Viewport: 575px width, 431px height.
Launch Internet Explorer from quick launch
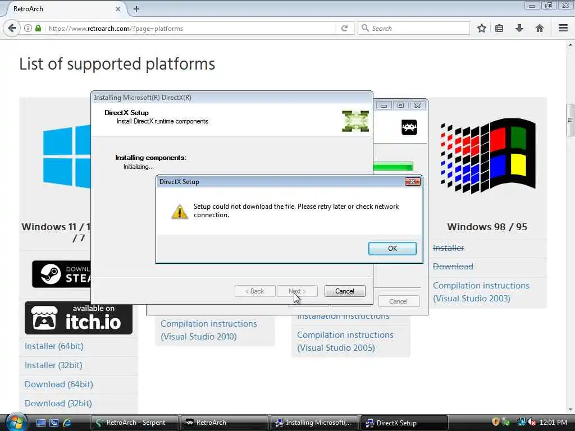[x=67, y=423]
